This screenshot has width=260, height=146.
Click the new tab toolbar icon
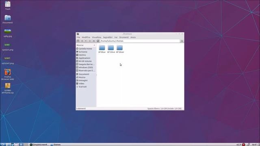pyautogui.click(x=78, y=41)
